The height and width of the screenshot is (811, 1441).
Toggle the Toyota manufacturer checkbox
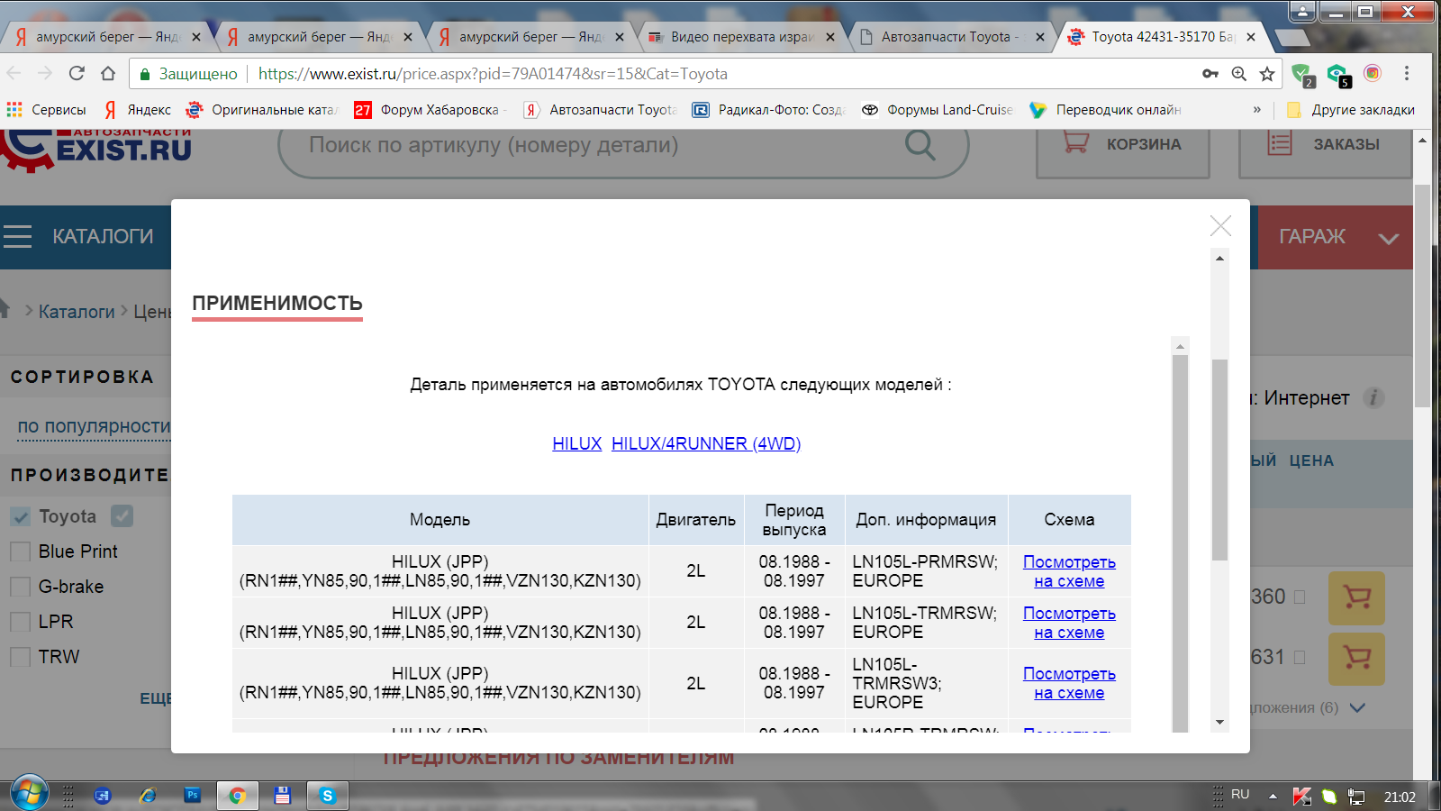[20, 516]
